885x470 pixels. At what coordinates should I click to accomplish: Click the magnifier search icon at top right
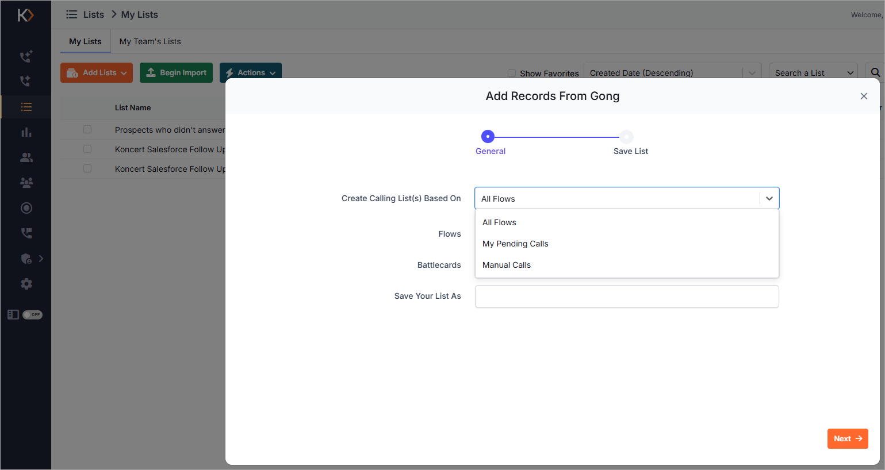[x=875, y=72]
